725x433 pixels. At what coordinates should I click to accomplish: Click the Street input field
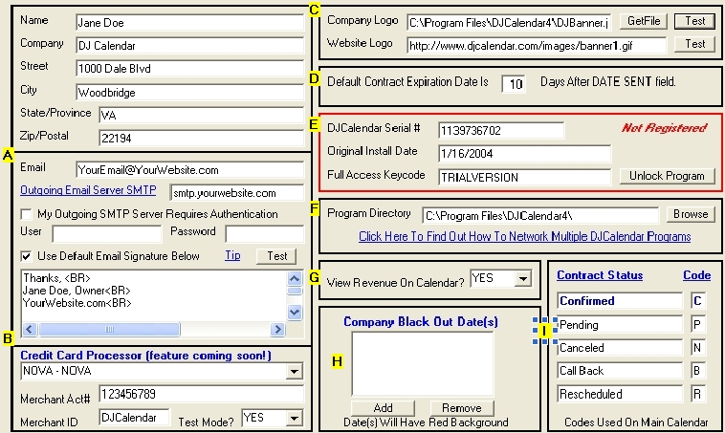(189, 69)
